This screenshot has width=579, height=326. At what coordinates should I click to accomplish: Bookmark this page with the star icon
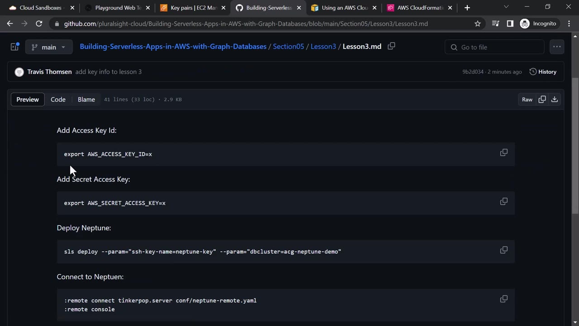pyautogui.click(x=478, y=24)
